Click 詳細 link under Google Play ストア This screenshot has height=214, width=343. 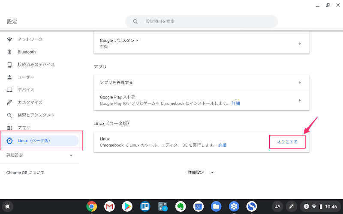point(235,103)
